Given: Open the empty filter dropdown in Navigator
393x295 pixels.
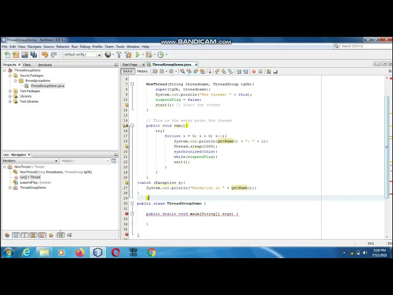Looking at the screenshot, I should (85, 161).
